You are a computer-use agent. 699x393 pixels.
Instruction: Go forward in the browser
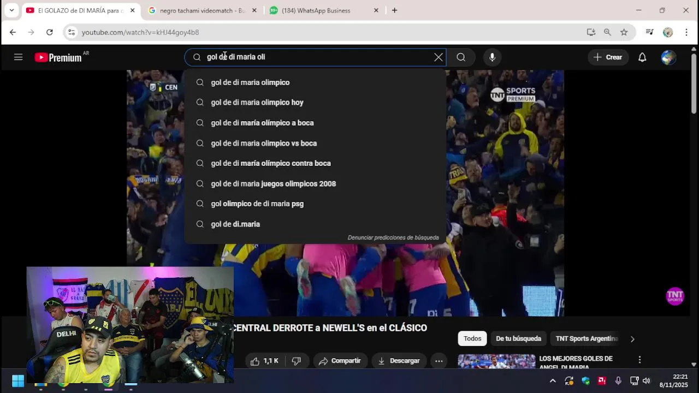(x=31, y=32)
